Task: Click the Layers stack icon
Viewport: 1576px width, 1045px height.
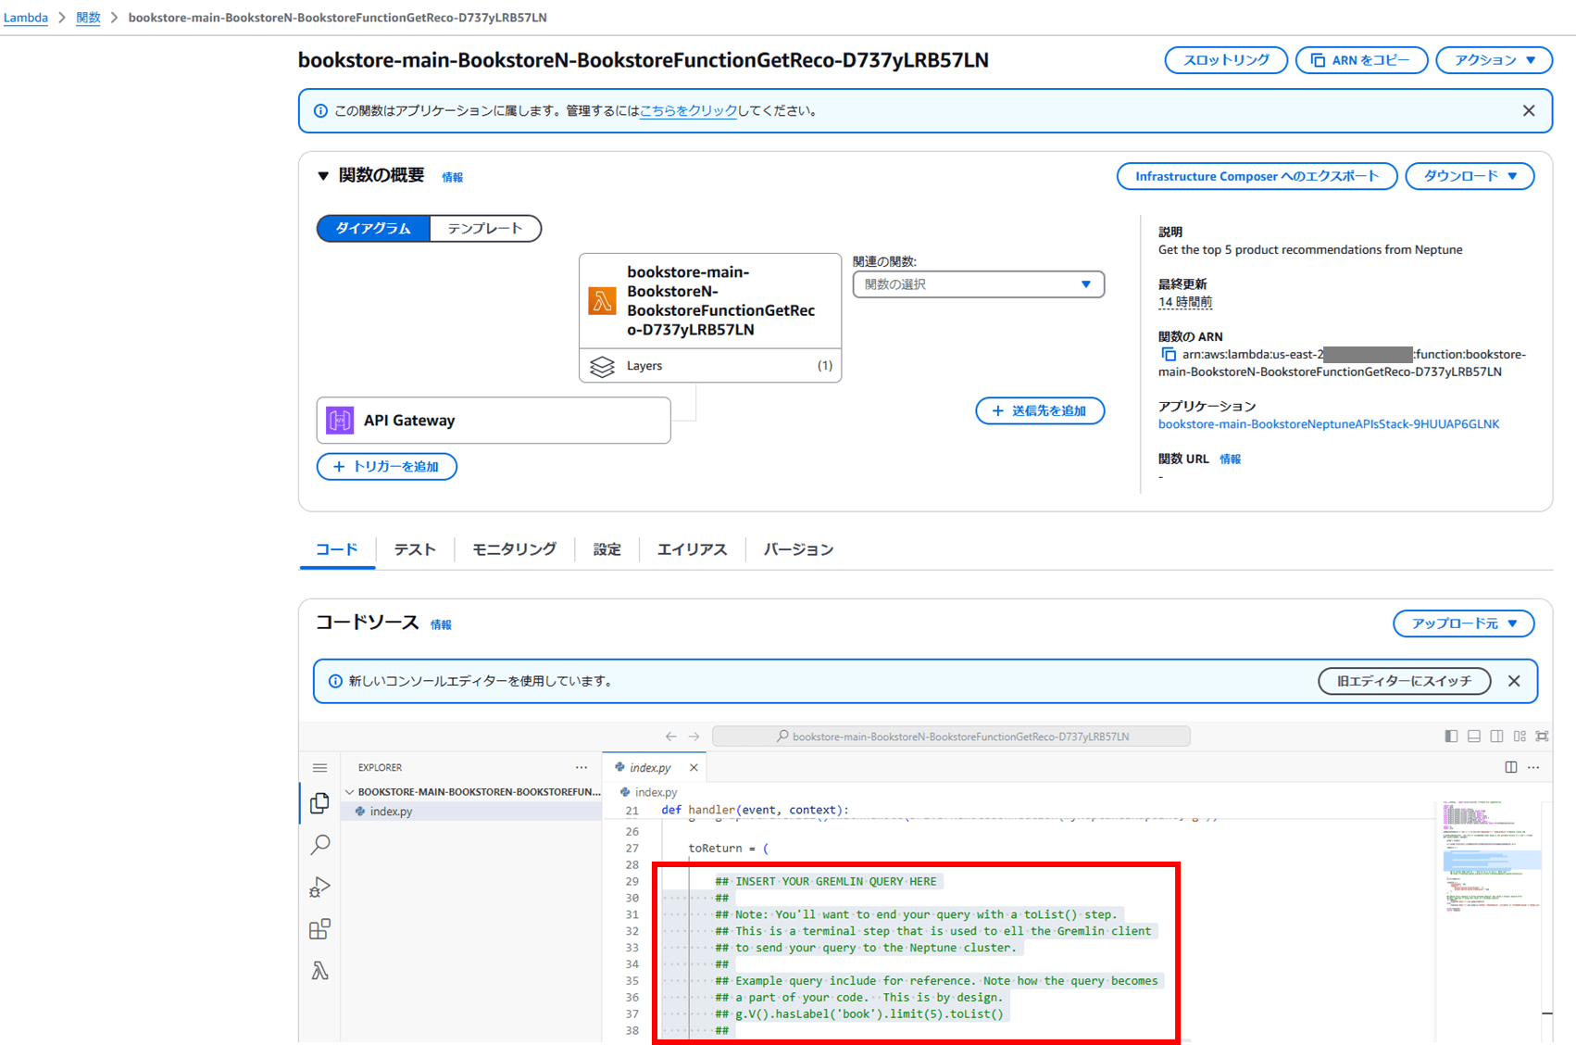Action: coord(602,366)
